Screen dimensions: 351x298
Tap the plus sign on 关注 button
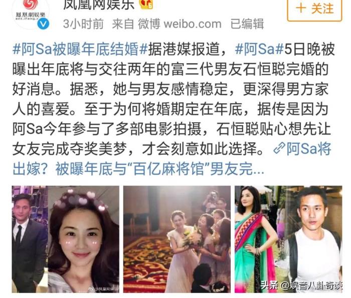301,9
